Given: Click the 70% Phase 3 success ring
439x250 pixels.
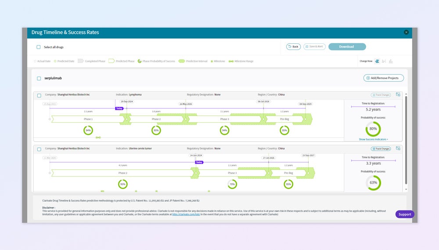Looking at the screenshot, I should coord(232,184).
